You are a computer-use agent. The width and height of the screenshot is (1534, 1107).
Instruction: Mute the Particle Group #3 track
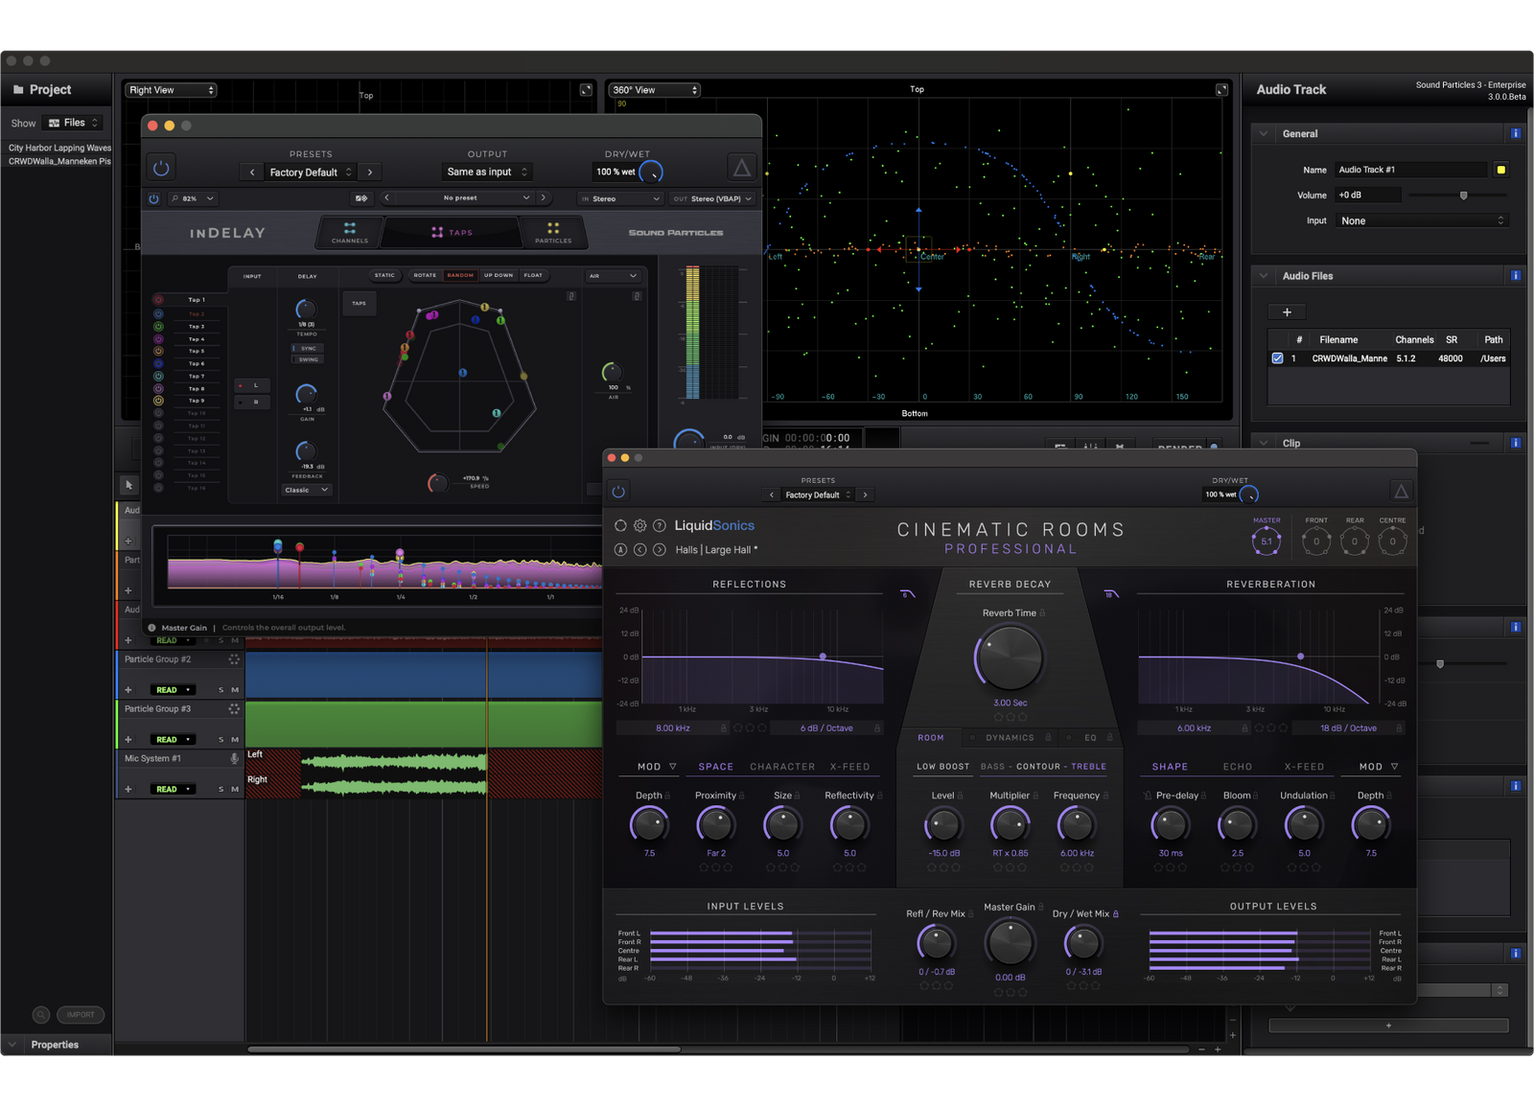(235, 740)
